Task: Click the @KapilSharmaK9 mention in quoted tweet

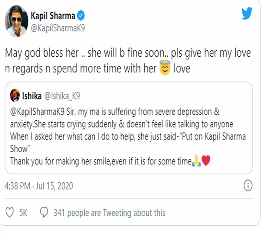Action: [x=34, y=110]
